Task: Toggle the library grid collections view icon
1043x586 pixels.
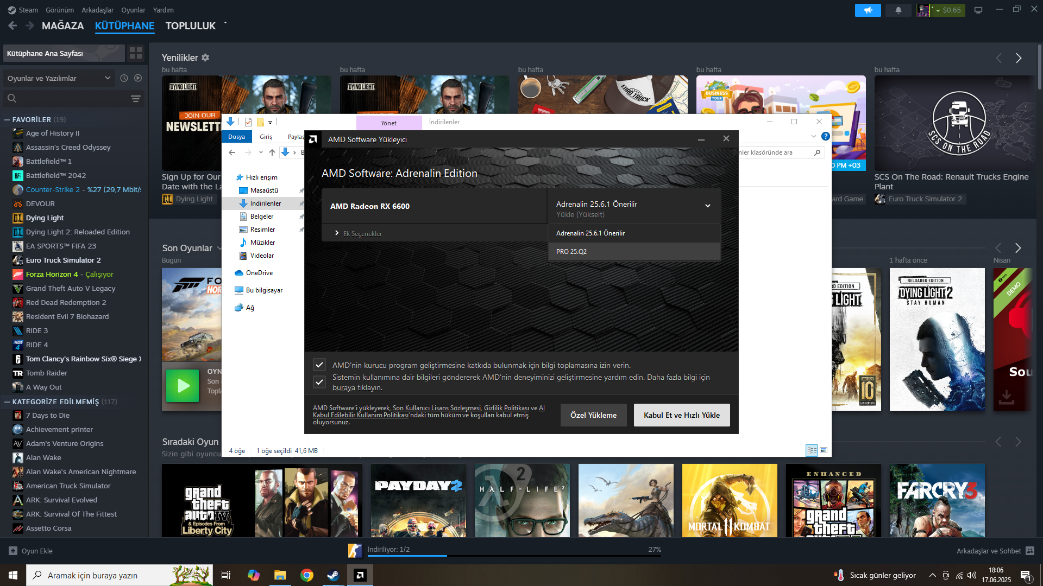Action: tap(136, 53)
